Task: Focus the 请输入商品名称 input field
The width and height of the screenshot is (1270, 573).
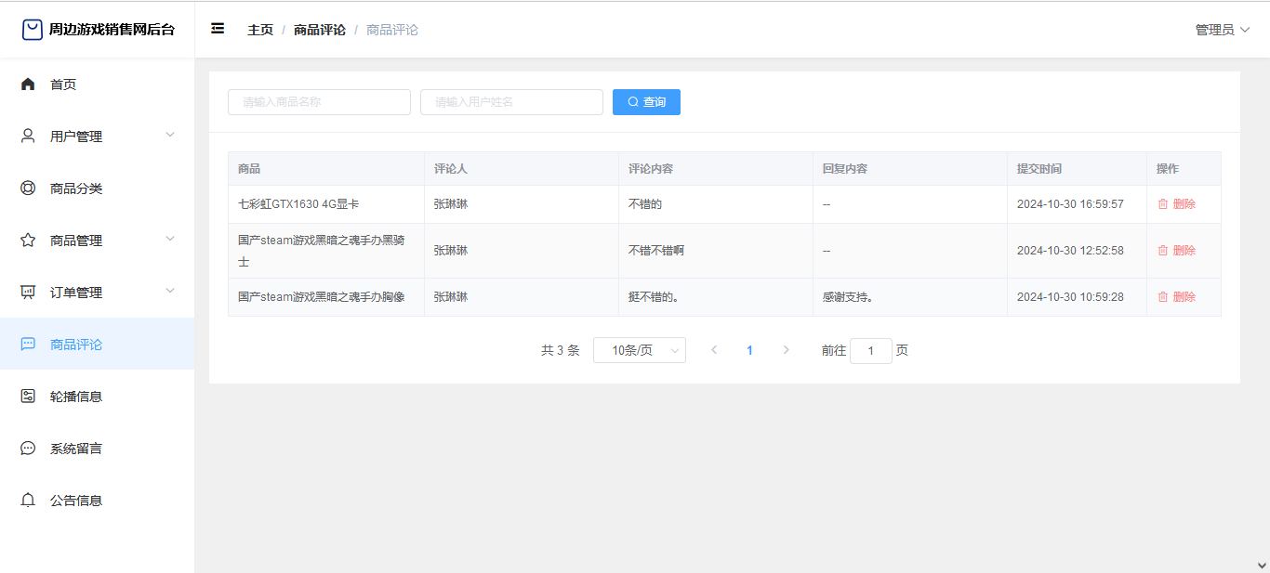Action: [319, 102]
